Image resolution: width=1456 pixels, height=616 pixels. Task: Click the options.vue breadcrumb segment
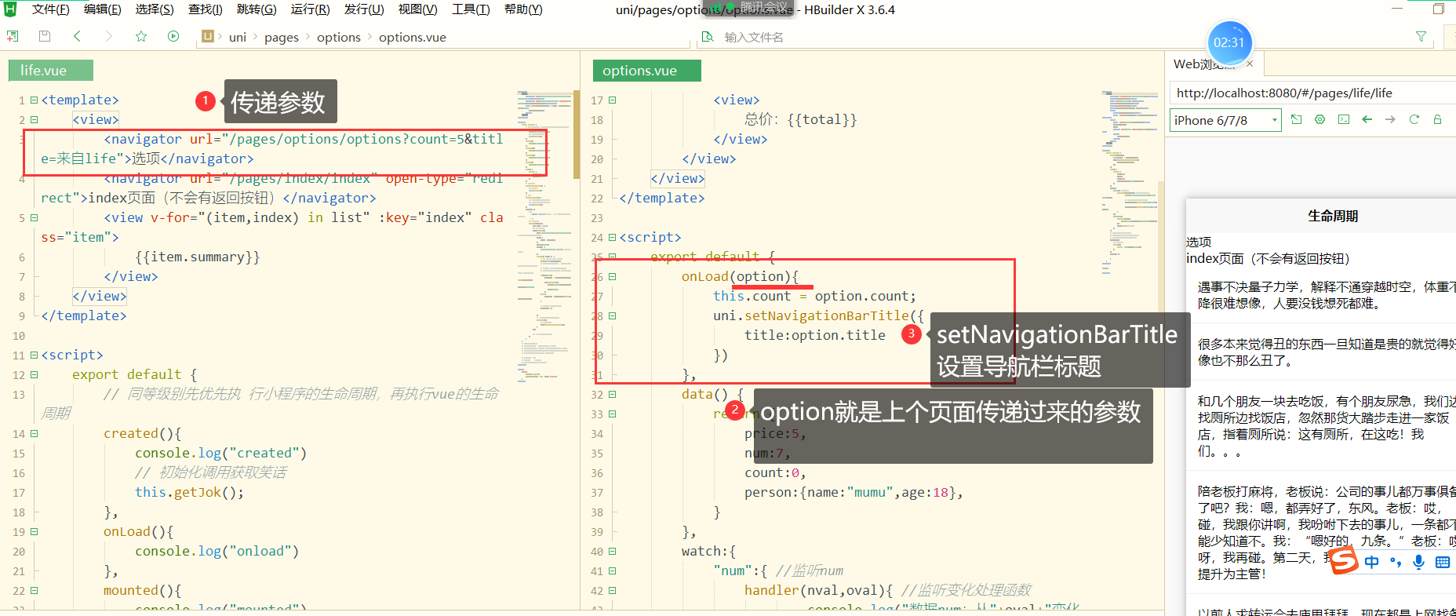(413, 37)
